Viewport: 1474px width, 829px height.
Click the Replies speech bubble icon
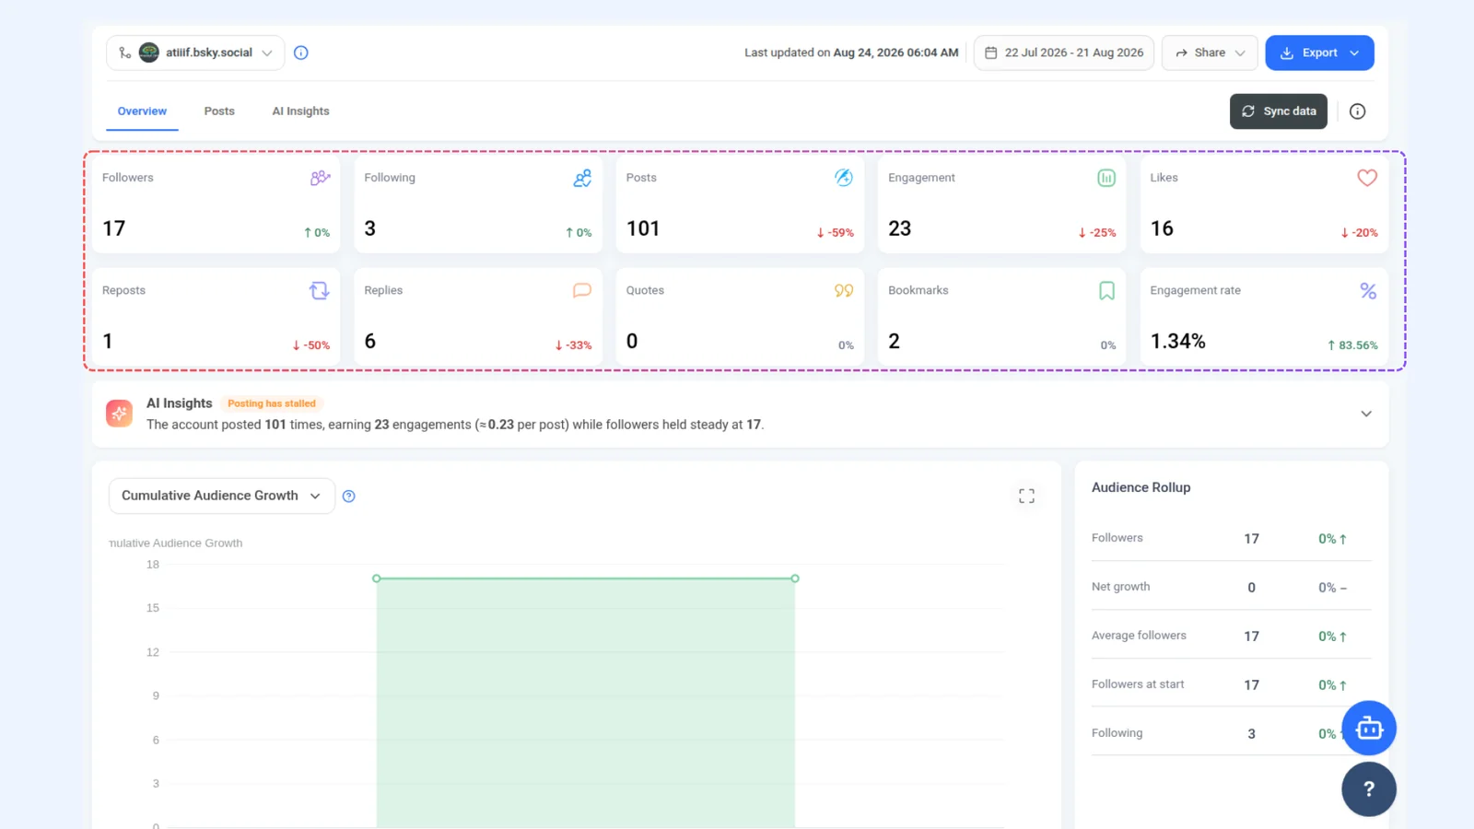582,290
